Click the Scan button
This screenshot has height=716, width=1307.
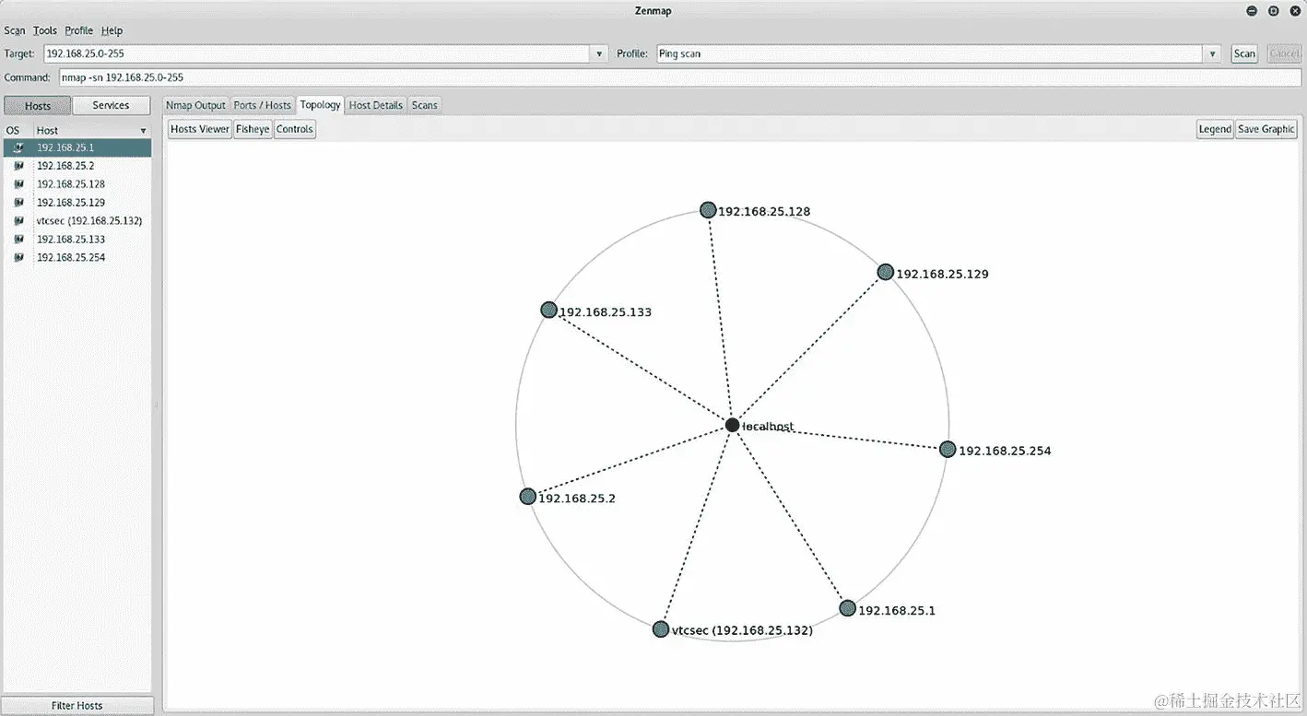tap(1244, 54)
